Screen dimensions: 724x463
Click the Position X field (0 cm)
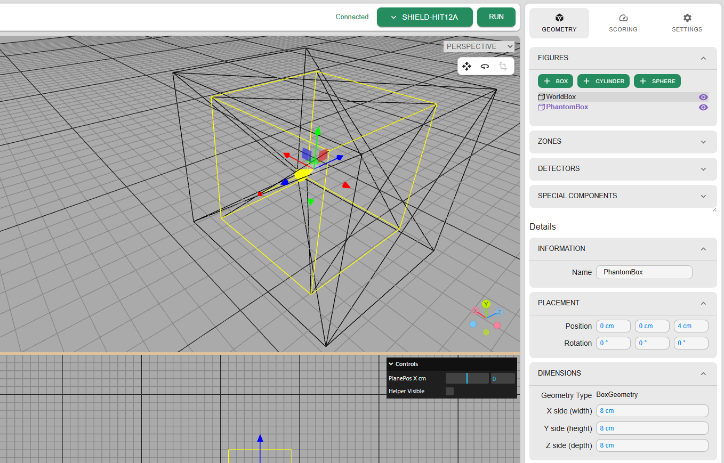613,326
